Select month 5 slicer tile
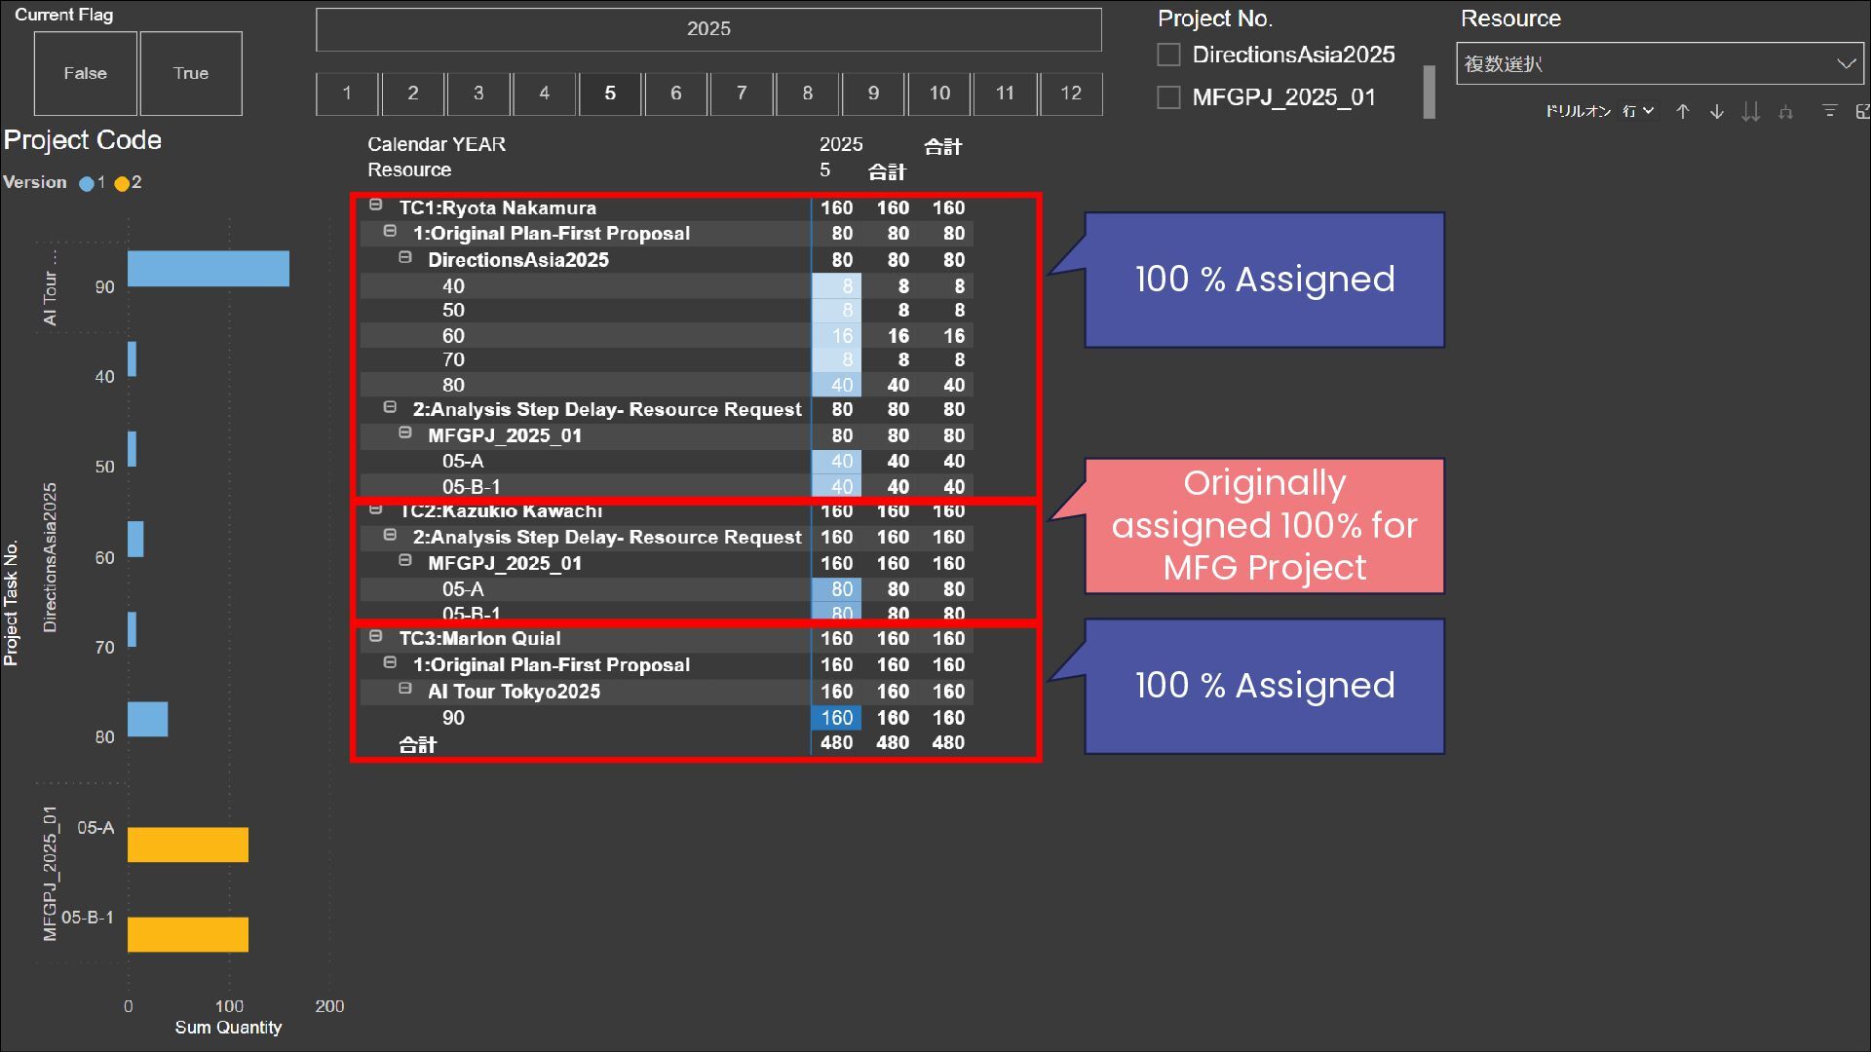The height and width of the screenshot is (1052, 1871). click(610, 94)
